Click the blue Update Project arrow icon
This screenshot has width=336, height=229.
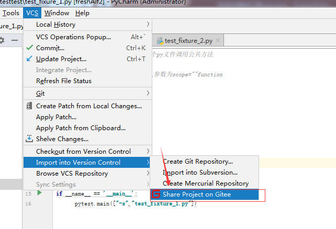(x=29, y=59)
